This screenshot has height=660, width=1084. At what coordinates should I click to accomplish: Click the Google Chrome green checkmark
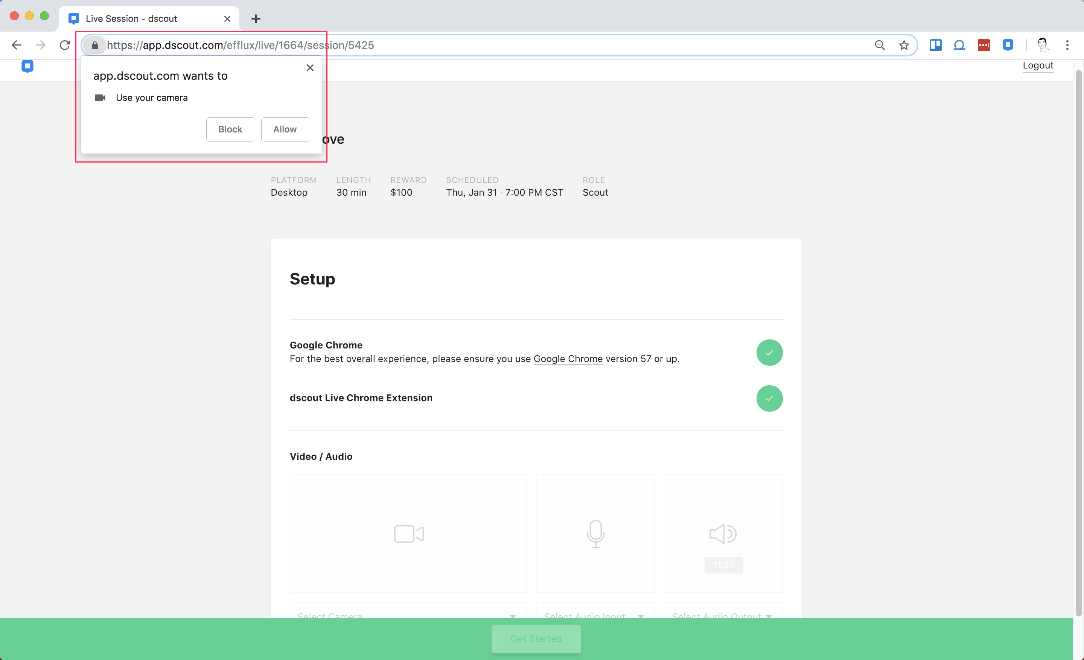pos(769,353)
